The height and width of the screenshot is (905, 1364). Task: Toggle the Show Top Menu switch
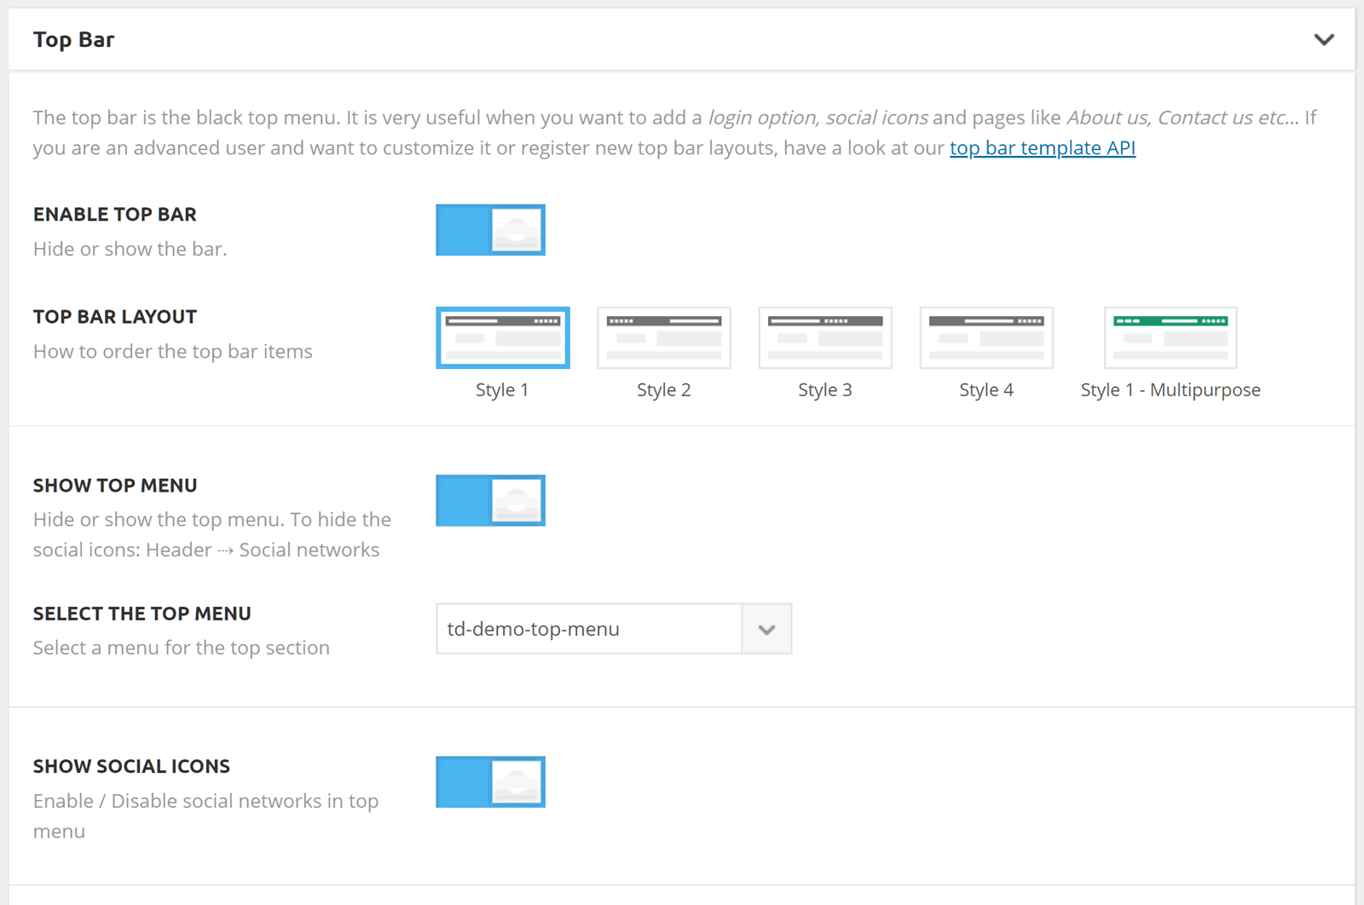(490, 501)
